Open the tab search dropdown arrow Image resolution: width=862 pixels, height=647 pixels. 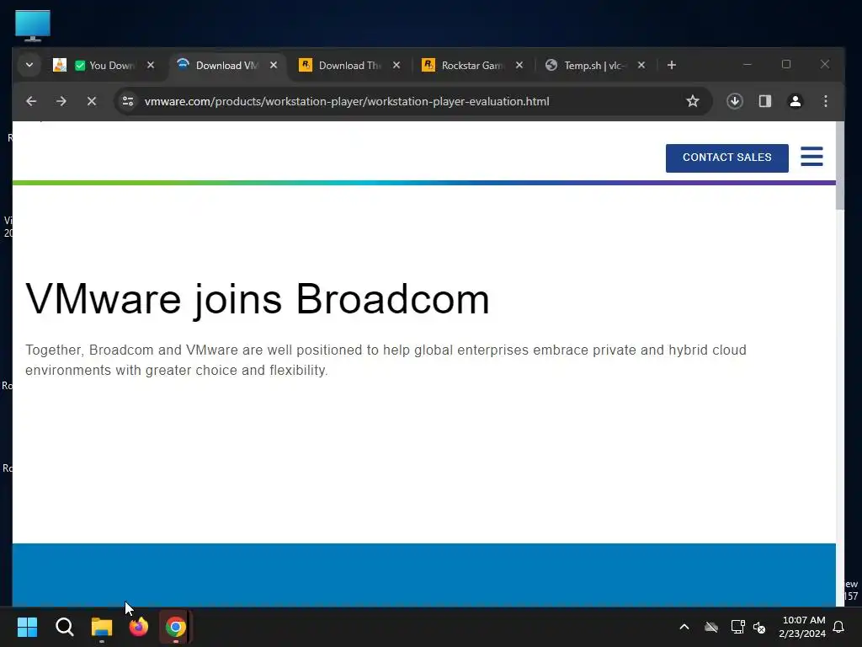pyautogui.click(x=29, y=65)
